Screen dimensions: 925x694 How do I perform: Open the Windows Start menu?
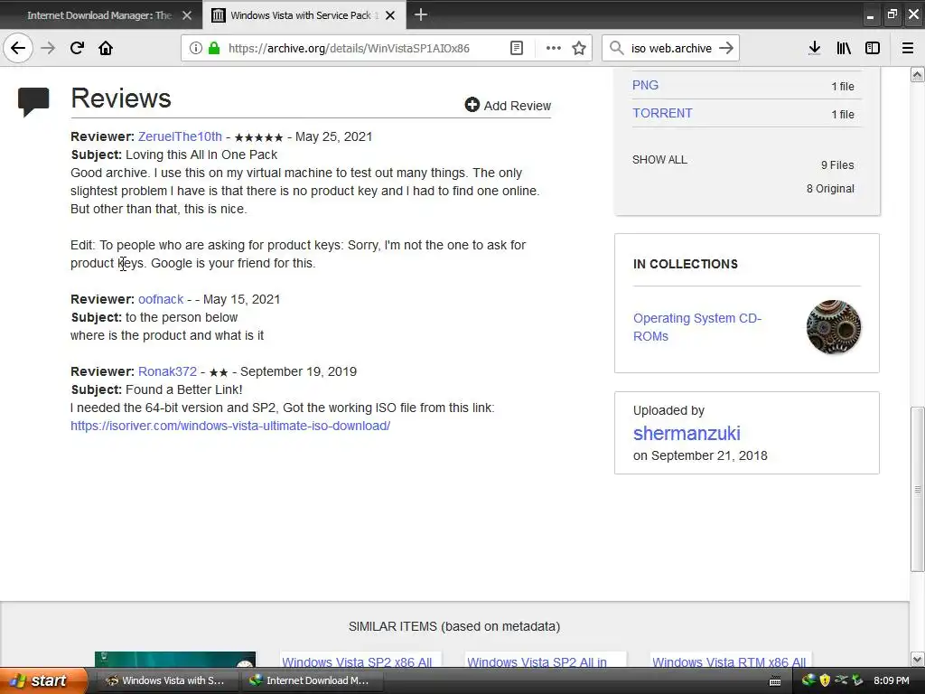point(42,680)
